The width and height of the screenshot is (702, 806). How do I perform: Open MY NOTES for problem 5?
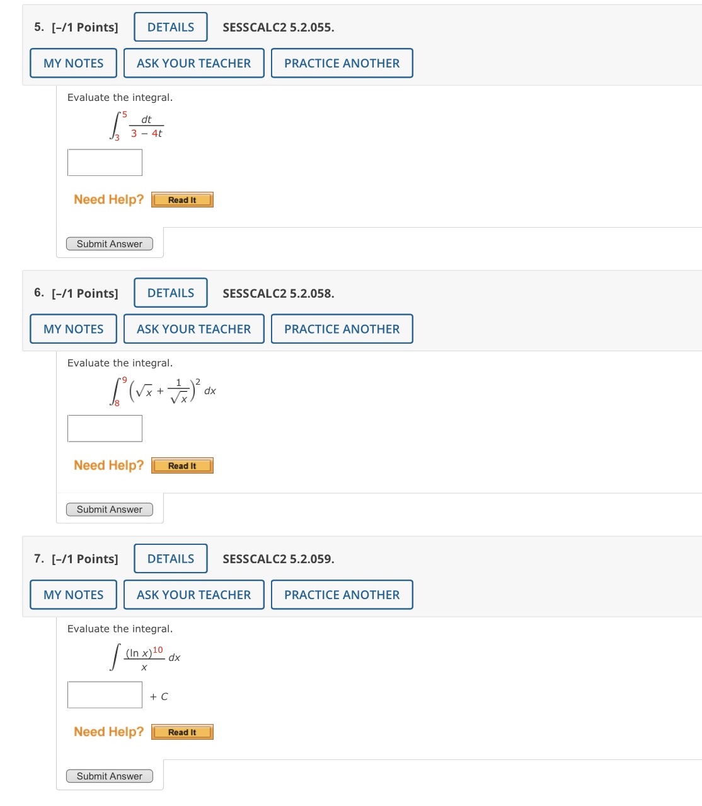pos(72,63)
